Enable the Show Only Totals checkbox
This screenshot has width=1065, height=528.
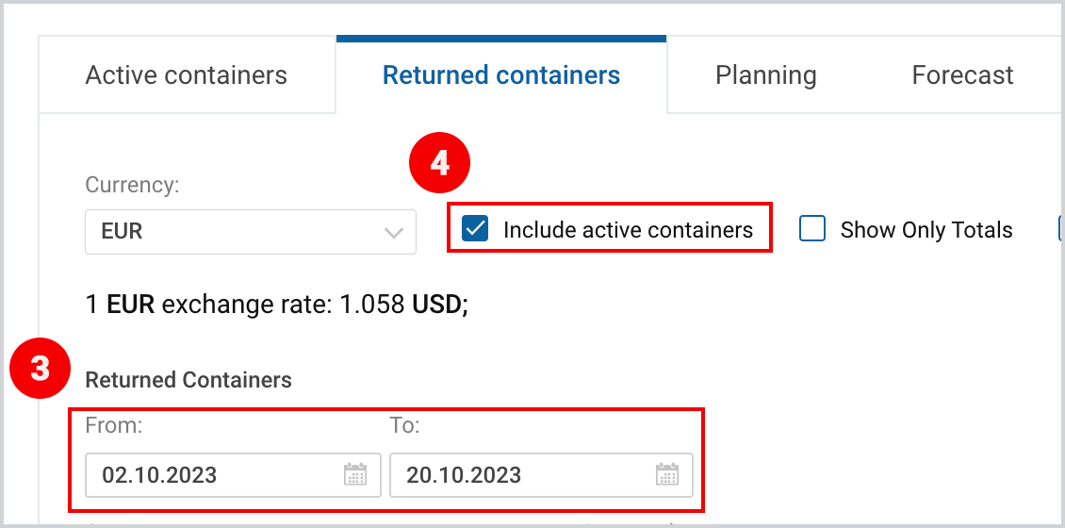tap(812, 229)
